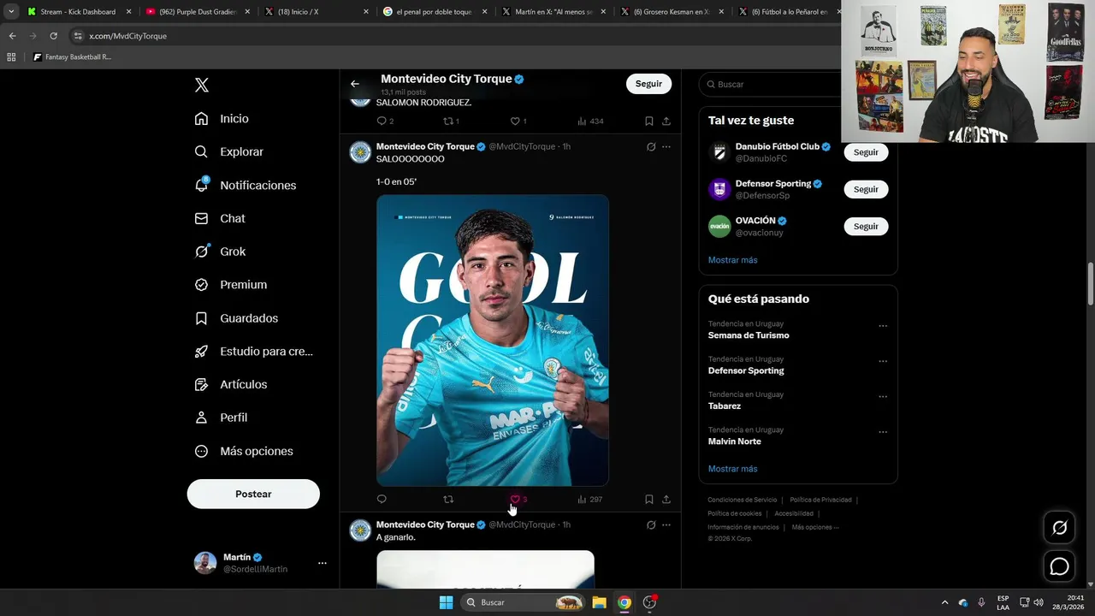Open Artículos in sidebar
1095x616 pixels.
(x=231, y=384)
